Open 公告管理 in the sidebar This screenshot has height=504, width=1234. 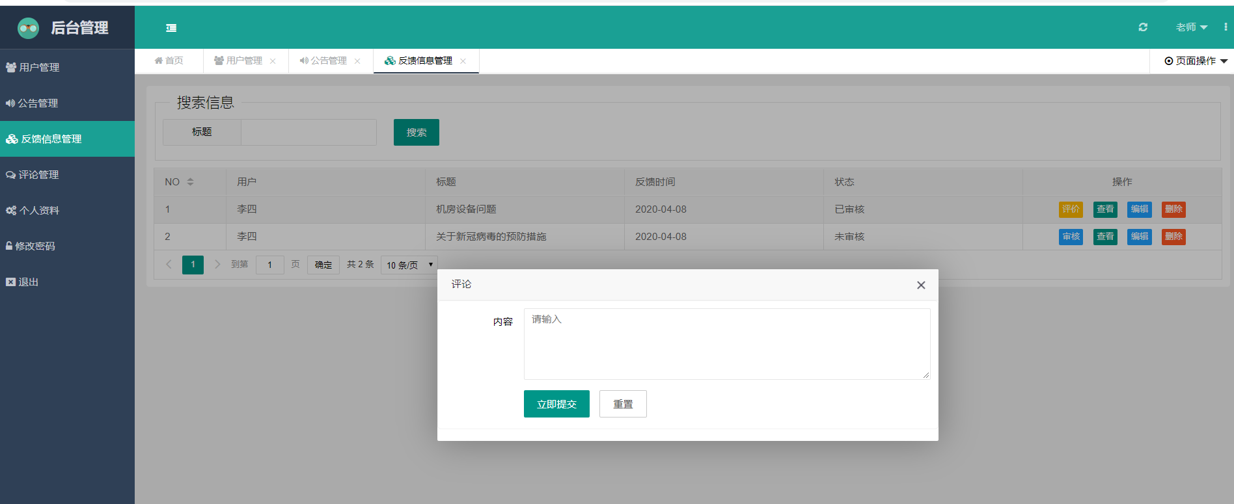[67, 103]
